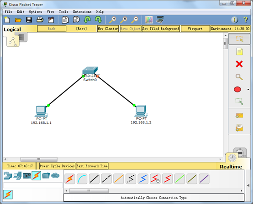Screen dimensions: 253x204
Task: Open the Edit menu
Action: click(x=21, y=12)
